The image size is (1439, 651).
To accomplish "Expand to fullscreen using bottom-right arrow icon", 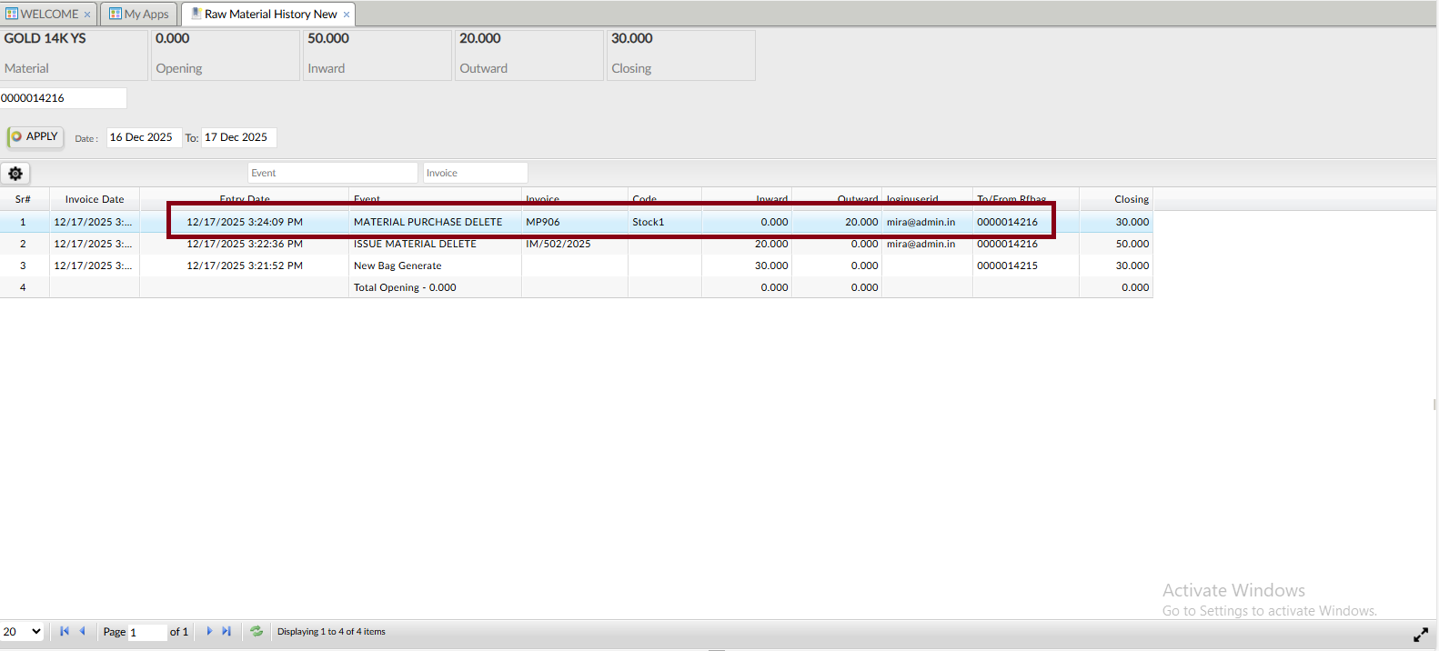I will pyautogui.click(x=1420, y=636).
